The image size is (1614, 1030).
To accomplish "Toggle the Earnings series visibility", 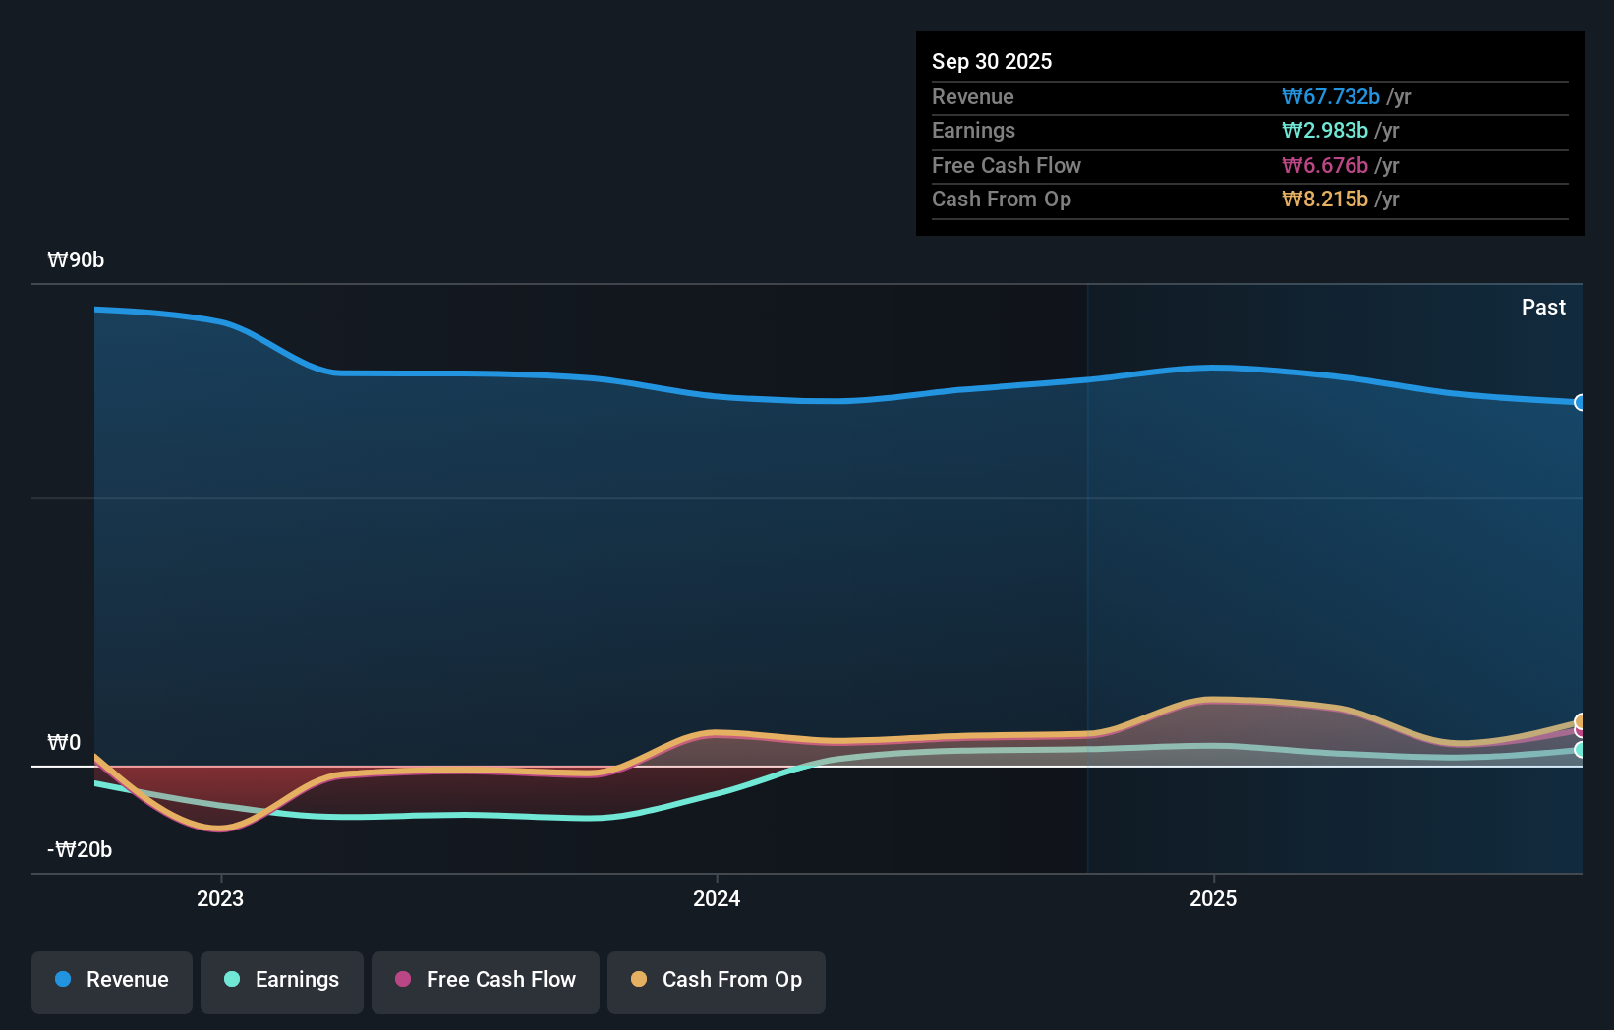I will [x=281, y=980].
